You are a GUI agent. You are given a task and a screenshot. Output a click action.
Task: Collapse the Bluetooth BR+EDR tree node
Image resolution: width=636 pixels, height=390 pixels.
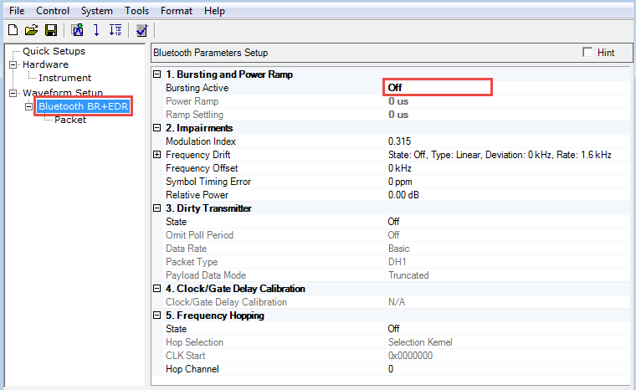[x=30, y=106]
